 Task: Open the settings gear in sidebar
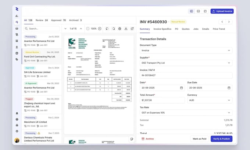pyautogui.click(x=17, y=131)
